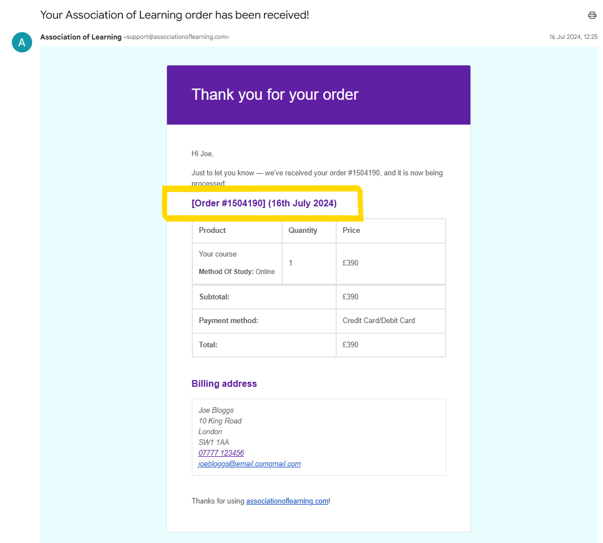
Task: Click the sender avatar circle "A"
Action: [x=22, y=42]
